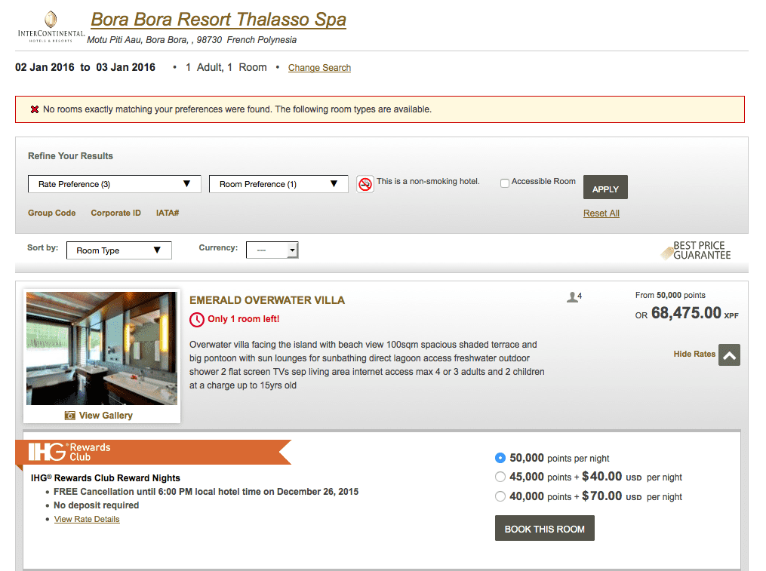Image resolution: width=766 pixels, height=571 pixels.
Task: Open the Rate Preference (3) dropdown
Action: pyautogui.click(x=114, y=184)
